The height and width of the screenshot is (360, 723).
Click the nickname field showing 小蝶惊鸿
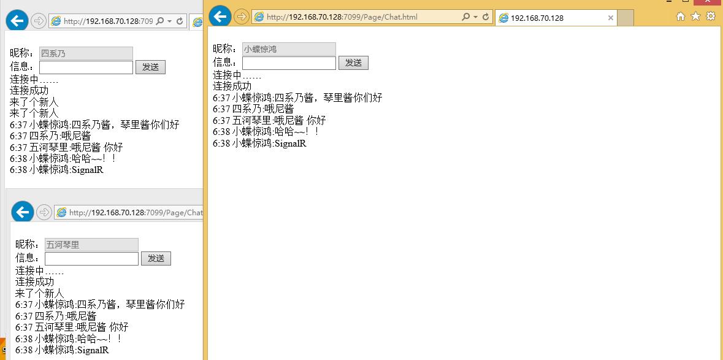pos(289,49)
